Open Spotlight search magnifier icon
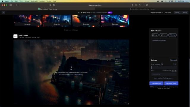The width and height of the screenshot is (190, 107). click(169, 1)
